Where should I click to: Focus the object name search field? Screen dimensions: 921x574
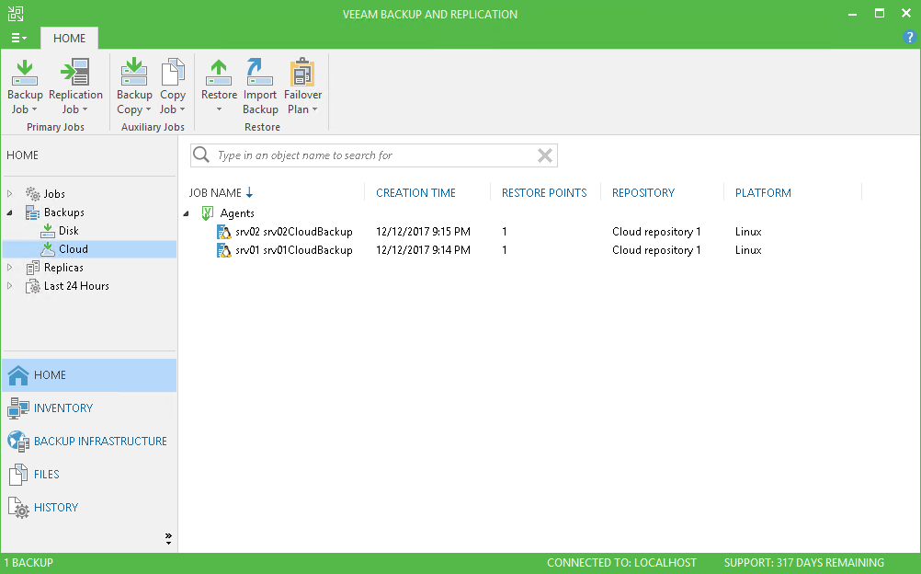coord(373,155)
